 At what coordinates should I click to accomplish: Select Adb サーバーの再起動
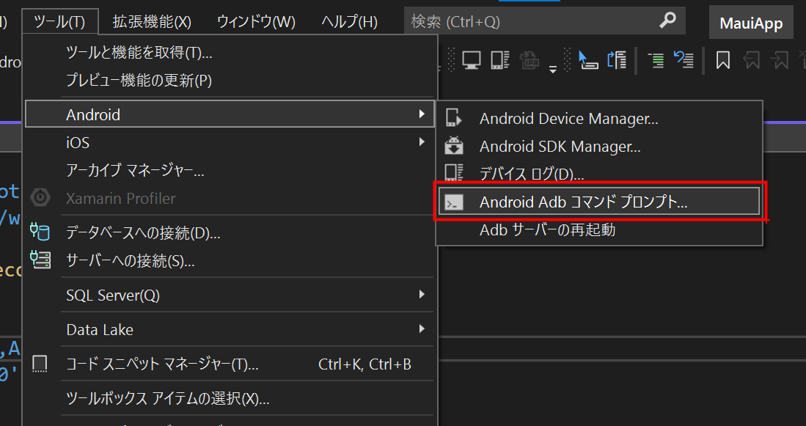[x=599, y=229]
